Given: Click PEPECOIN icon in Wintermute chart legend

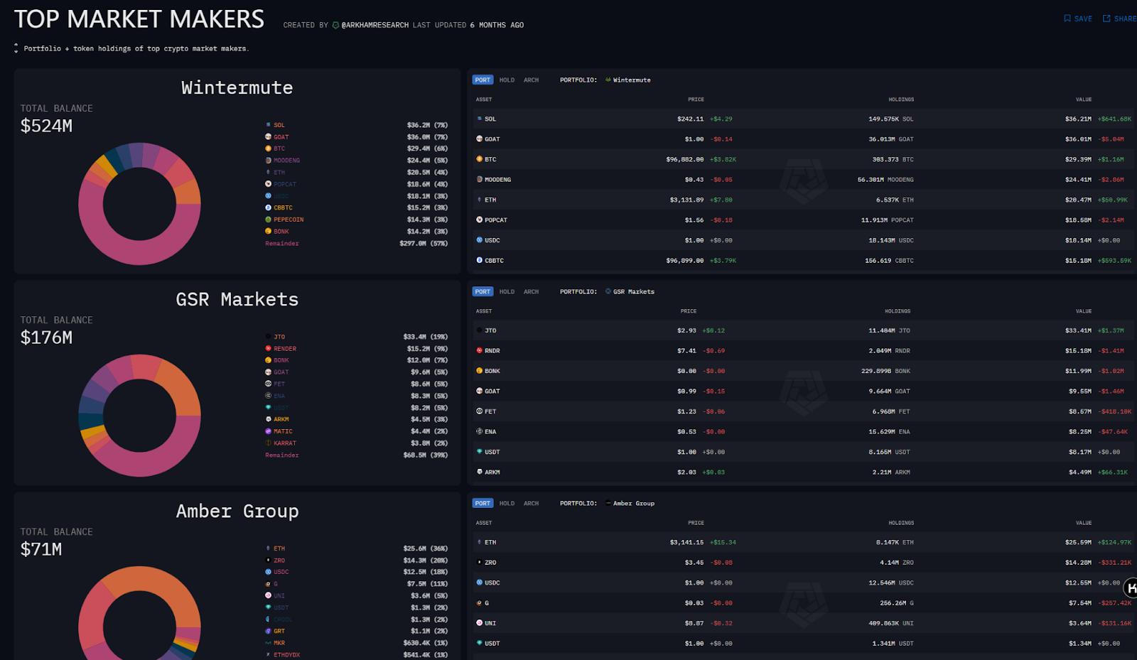Looking at the screenshot, I should tap(268, 220).
